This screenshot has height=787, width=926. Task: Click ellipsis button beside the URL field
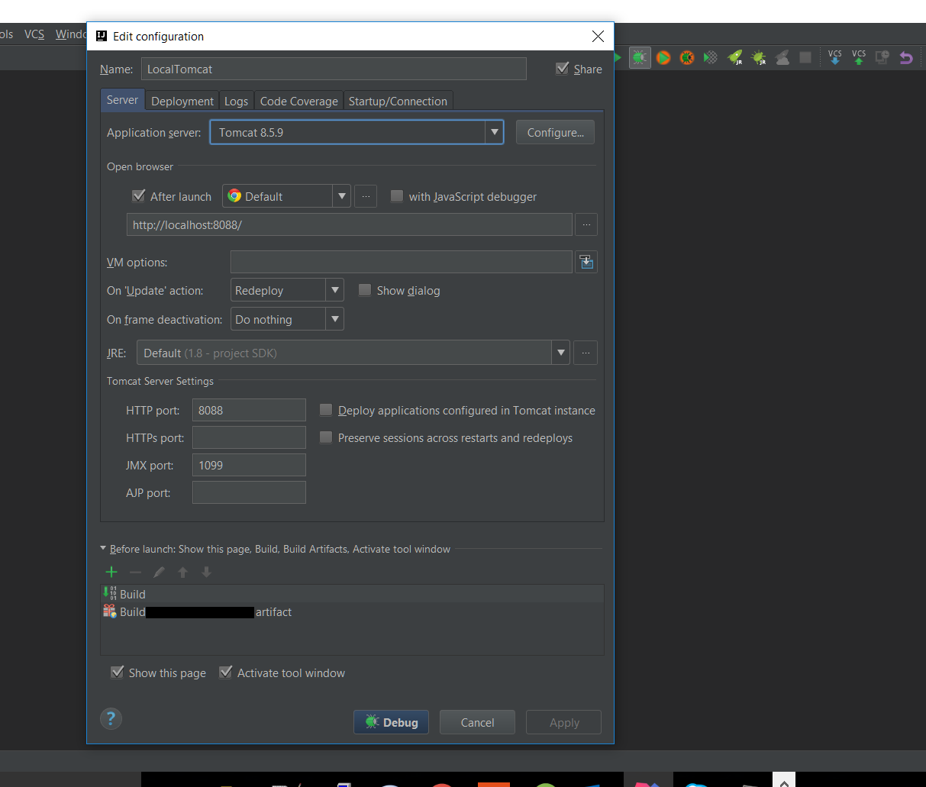(x=586, y=225)
